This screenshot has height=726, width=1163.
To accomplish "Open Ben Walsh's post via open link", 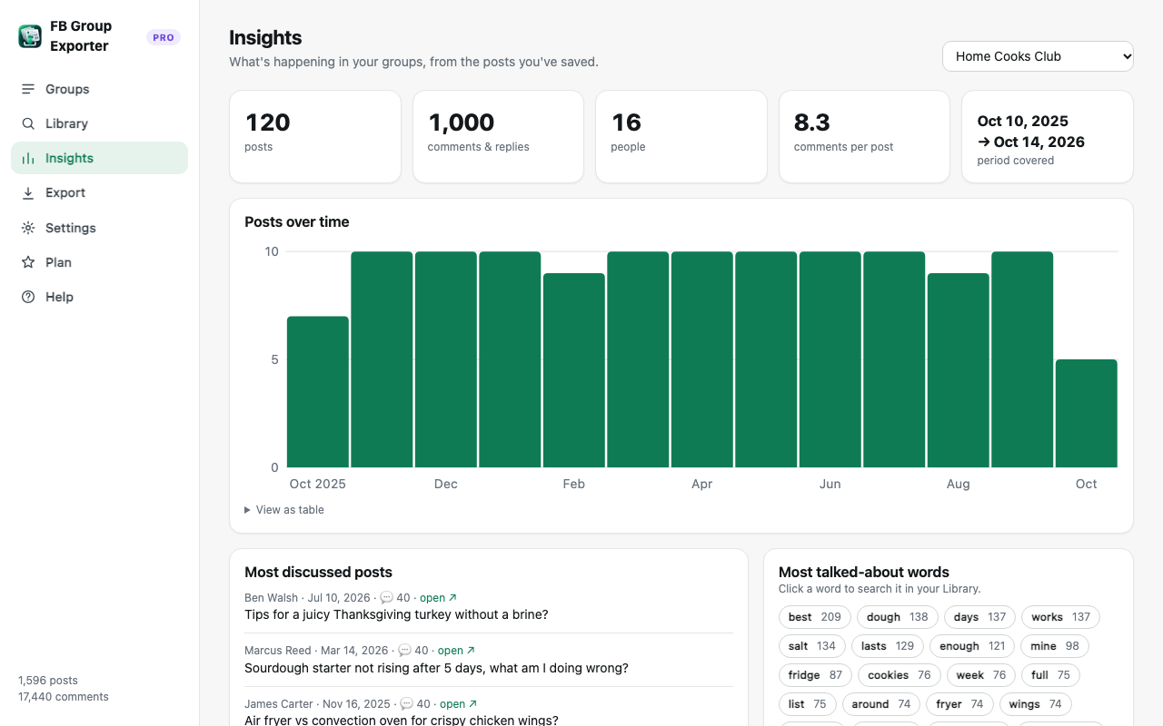I will pyautogui.click(x=438, y=598).
